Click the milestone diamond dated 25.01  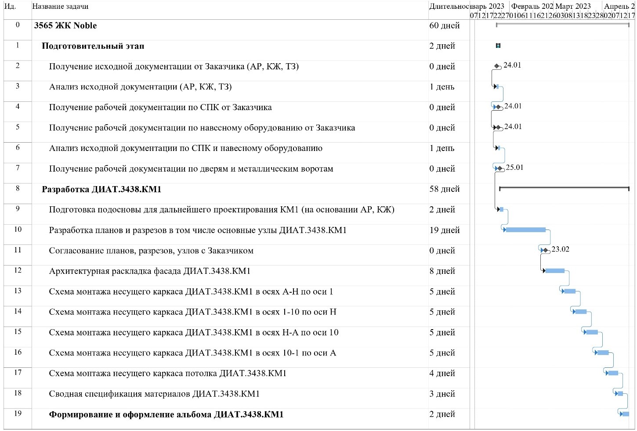pyautogui.click(x=500, y=169)
